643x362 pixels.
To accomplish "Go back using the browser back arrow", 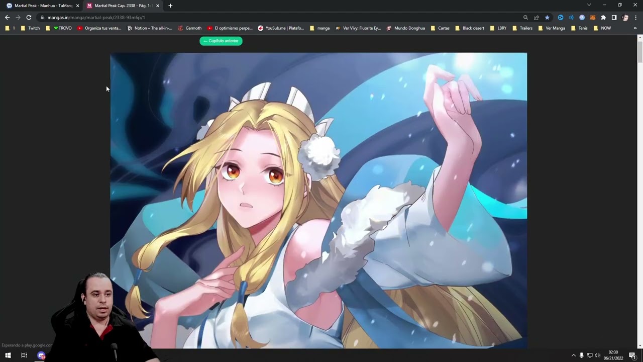I will (7, 17).
